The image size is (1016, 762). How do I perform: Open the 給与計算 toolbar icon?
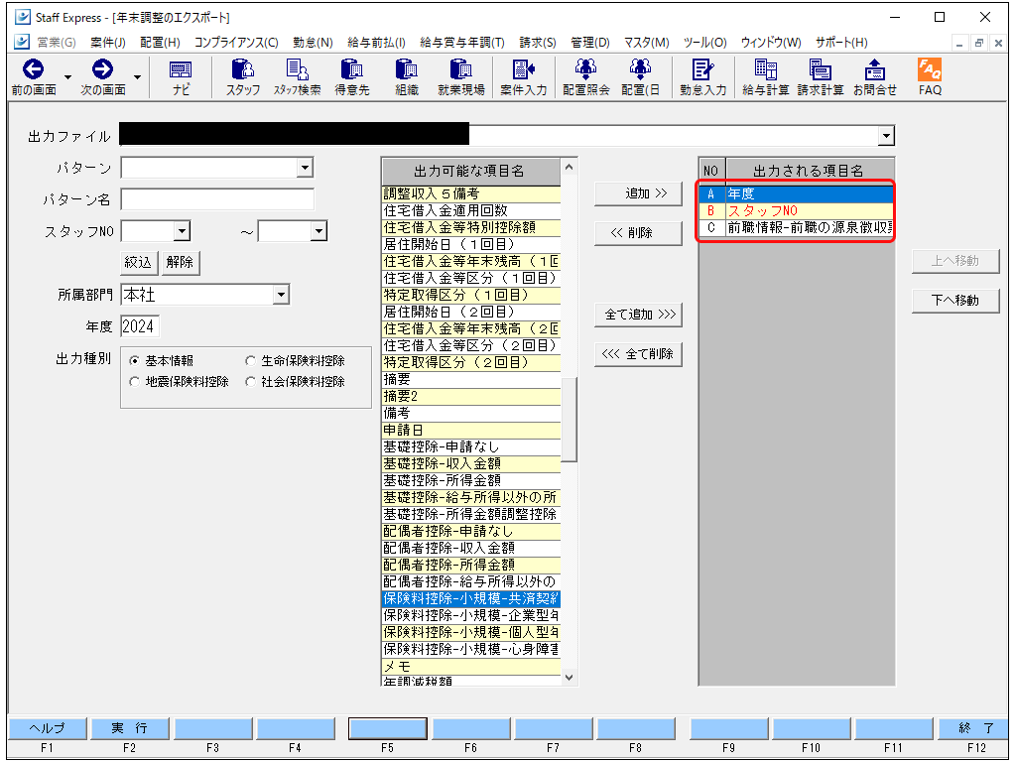coord(765,69)
